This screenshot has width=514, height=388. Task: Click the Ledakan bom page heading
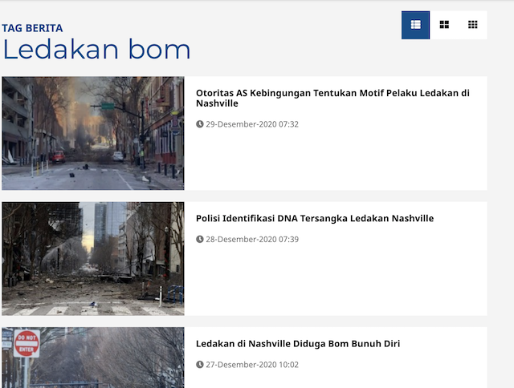click(x=96, y=49)
